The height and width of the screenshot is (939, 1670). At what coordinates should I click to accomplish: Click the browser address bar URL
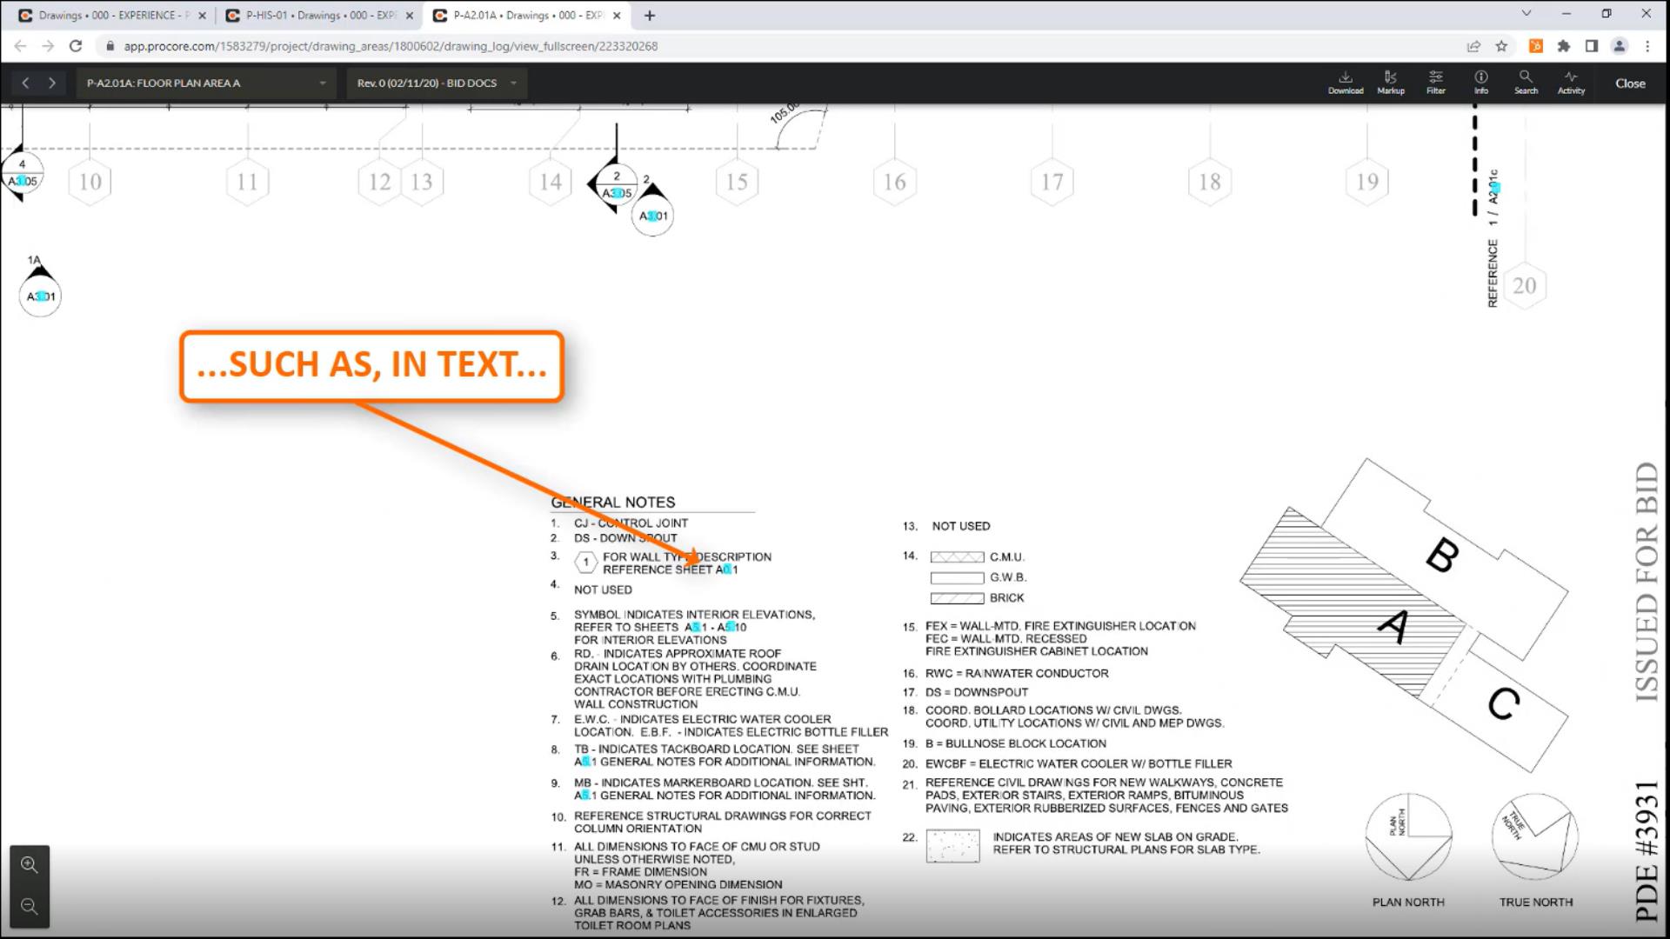391,46
